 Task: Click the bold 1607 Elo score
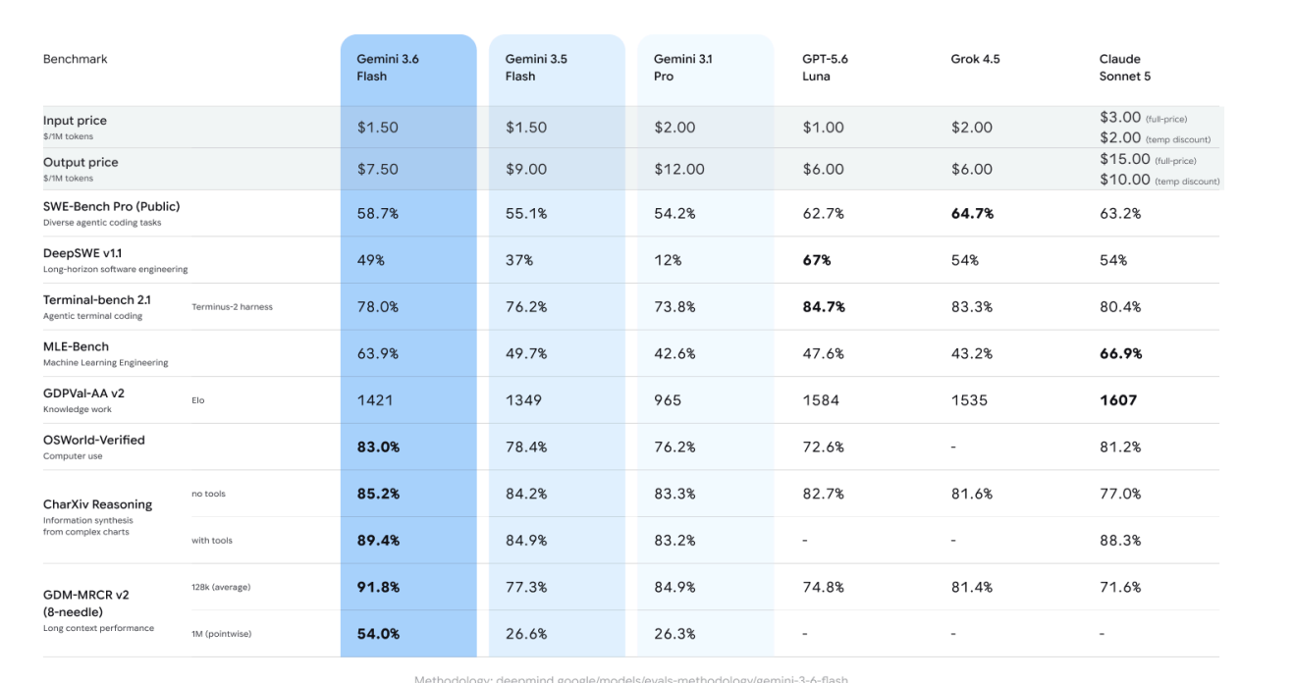[1118, 400]
